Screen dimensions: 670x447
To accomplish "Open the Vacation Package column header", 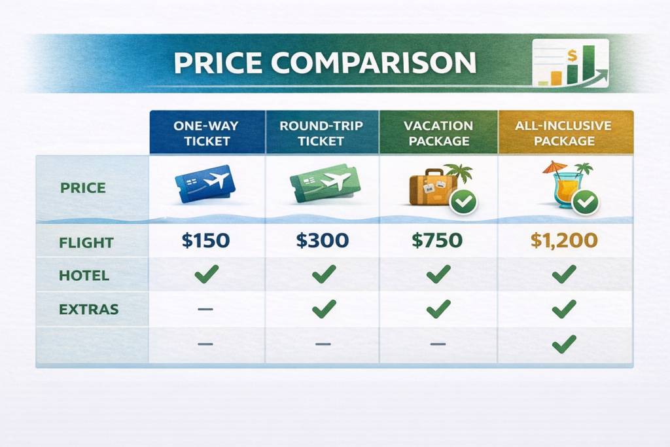I will [438, 133].
